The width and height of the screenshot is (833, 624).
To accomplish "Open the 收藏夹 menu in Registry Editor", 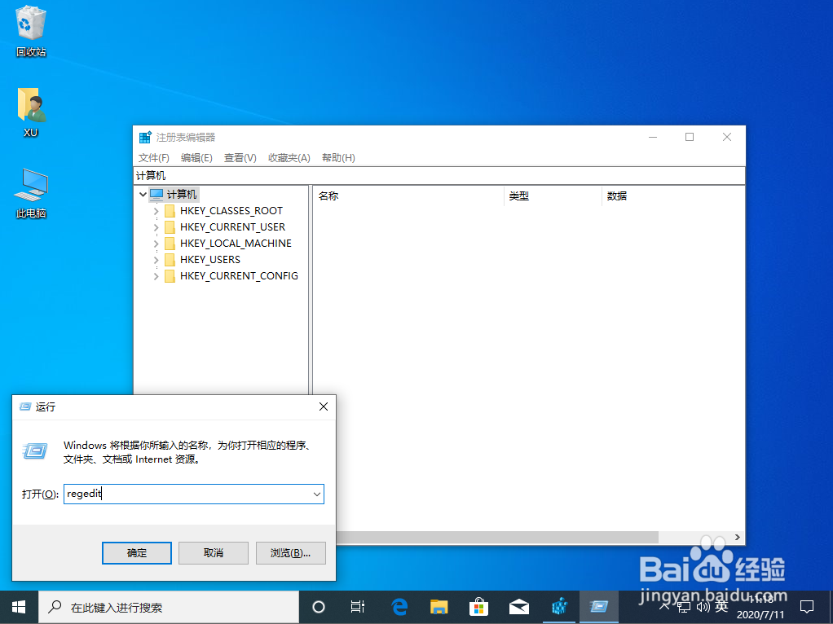I will click(x=289, y=157).
